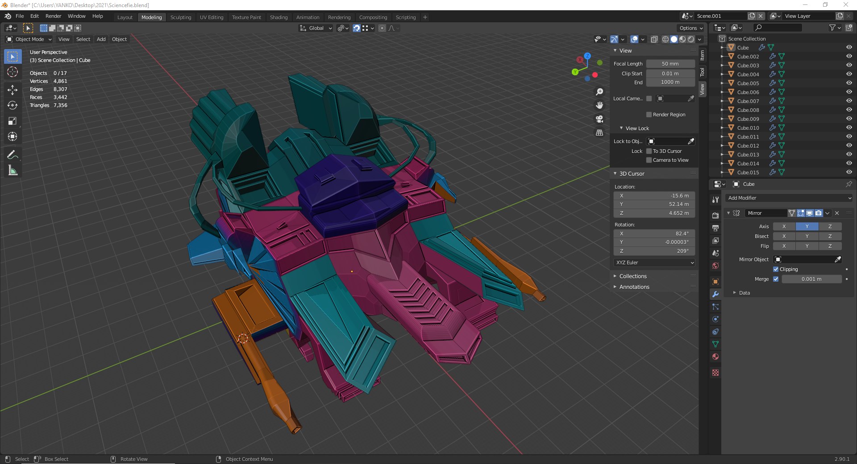Screen dimensions: 857x464
Task: Choose the Measure tool
Action: coord(12,170)
